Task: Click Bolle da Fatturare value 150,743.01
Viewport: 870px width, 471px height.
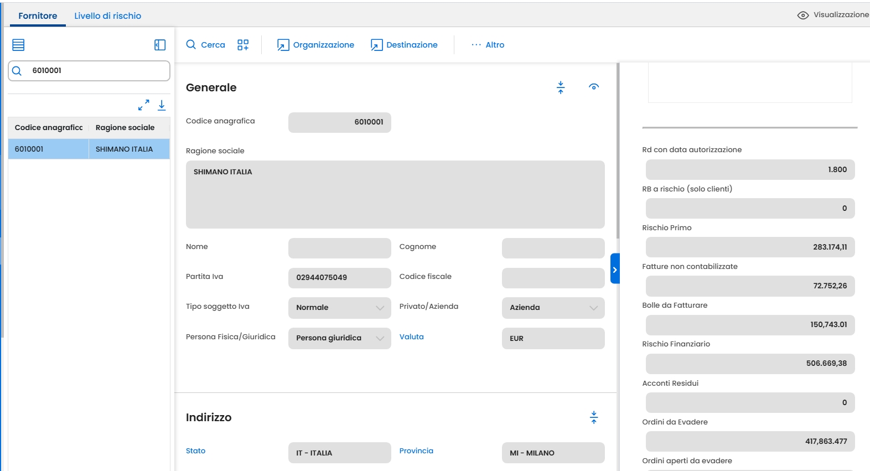Action: [750, 324]
